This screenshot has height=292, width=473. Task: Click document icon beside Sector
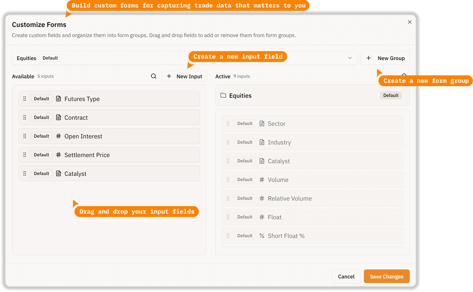tap(262, 124)
